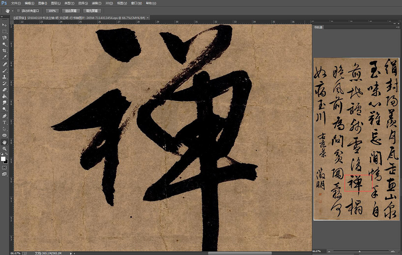Open the Hand tool preset picker
Viewport: 402px width, 255px height.
coord(12,11)
